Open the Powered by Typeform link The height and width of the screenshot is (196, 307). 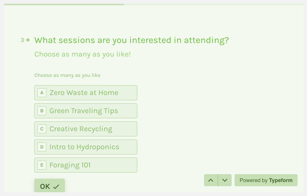coord(266,180)
